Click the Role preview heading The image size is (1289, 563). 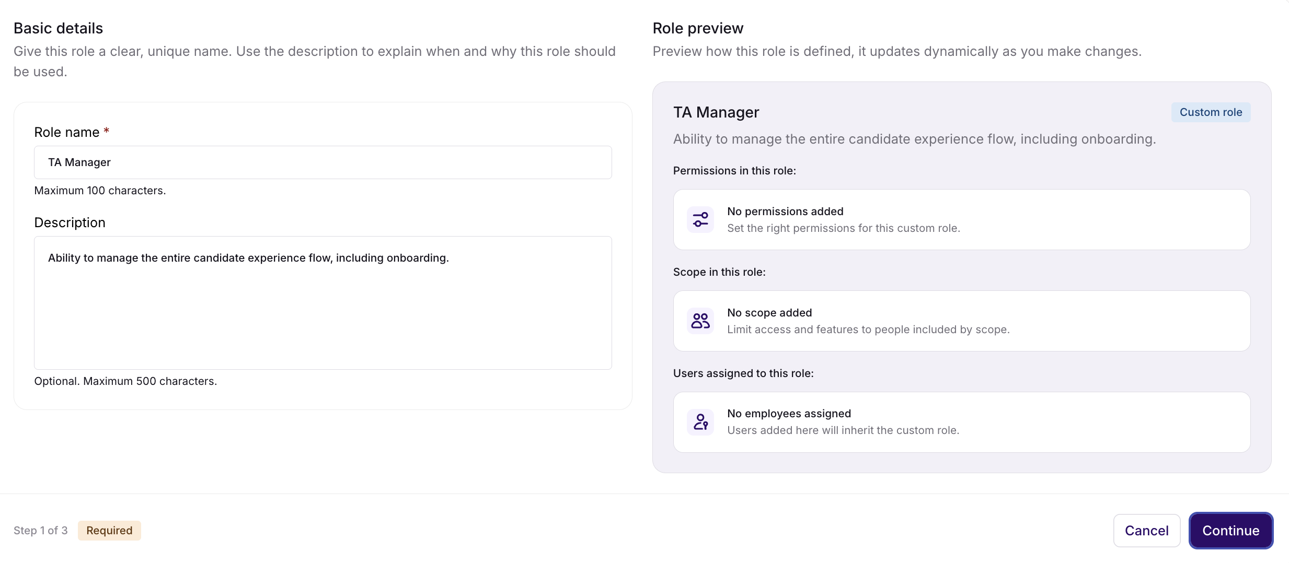(698, 28)
